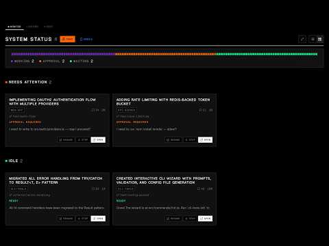The image size is (329, 246).
Task: Select the Working 2 legend item
Action: point(23,61)
